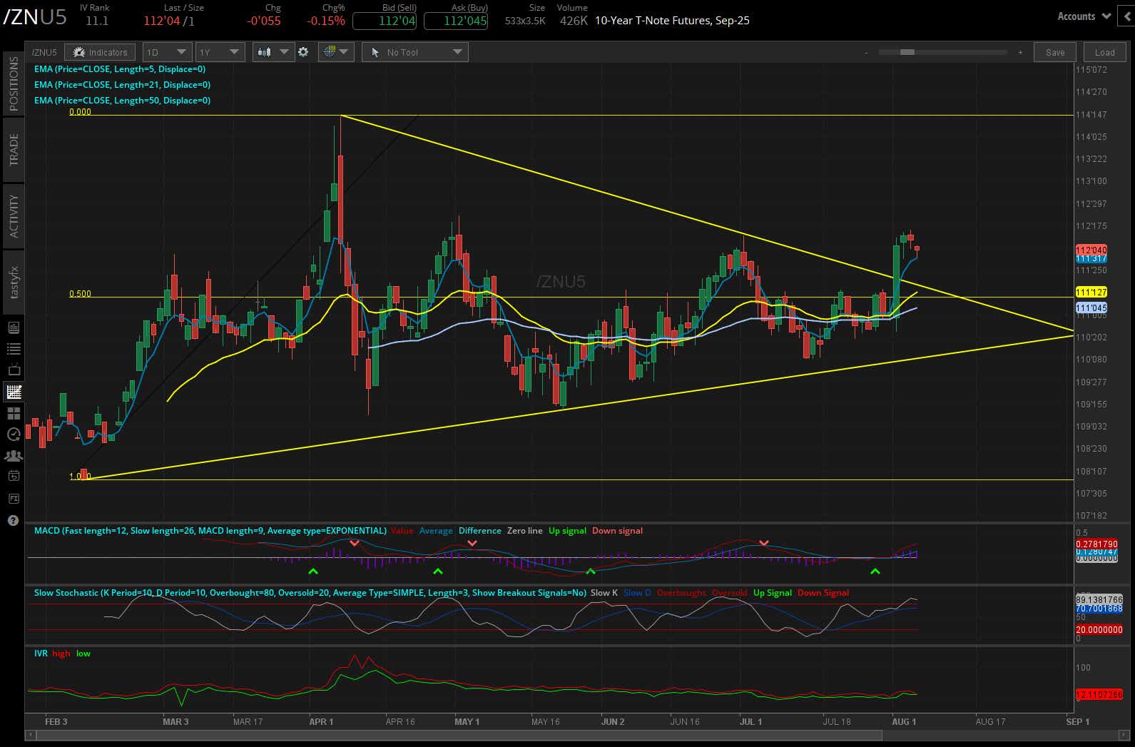The width and height of the screenshot is (1135, 747).
Task: Click the IV Rank 11.1 value
Action: (97, 21)
